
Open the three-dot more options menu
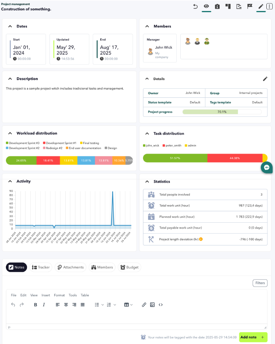pyautogui.click(x=269, y=6)
